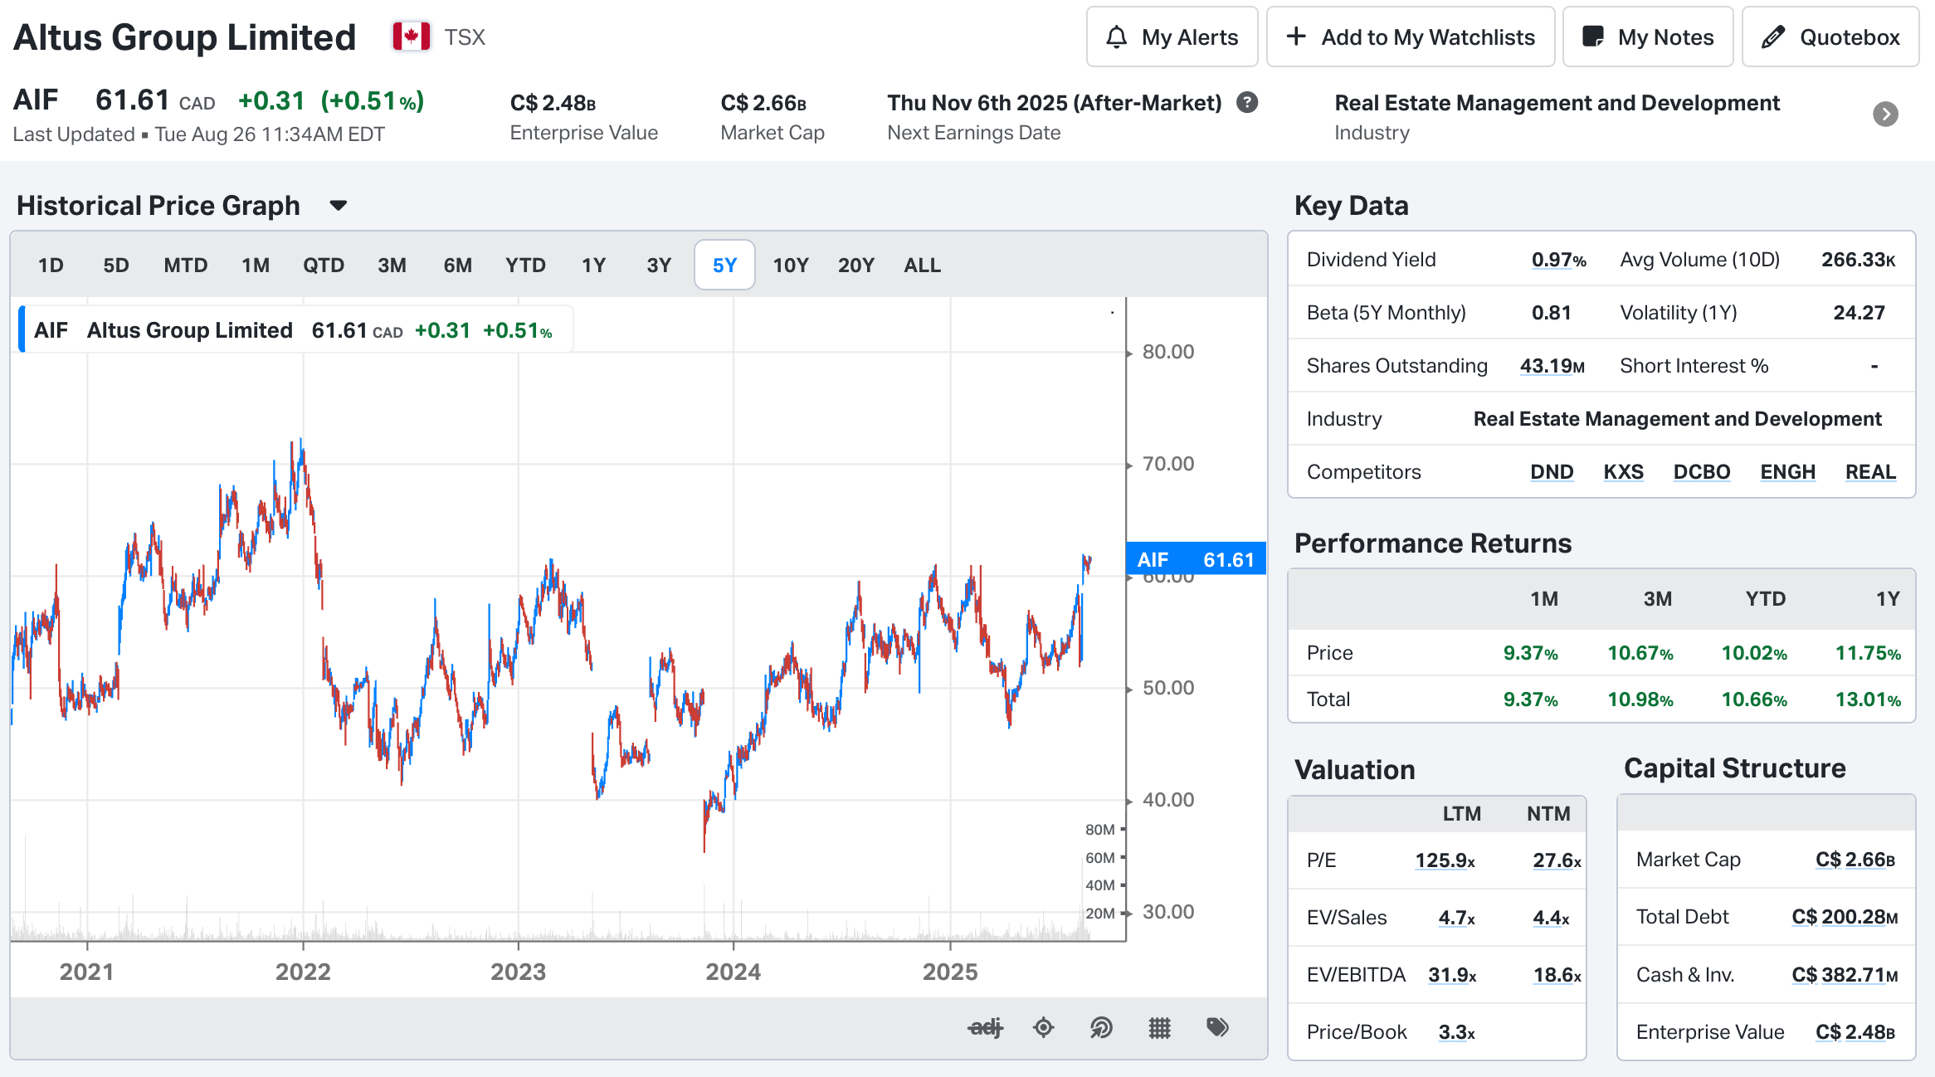
Task: Click the Shares Outstanding 43.19M value
Action: [1552, 366]
